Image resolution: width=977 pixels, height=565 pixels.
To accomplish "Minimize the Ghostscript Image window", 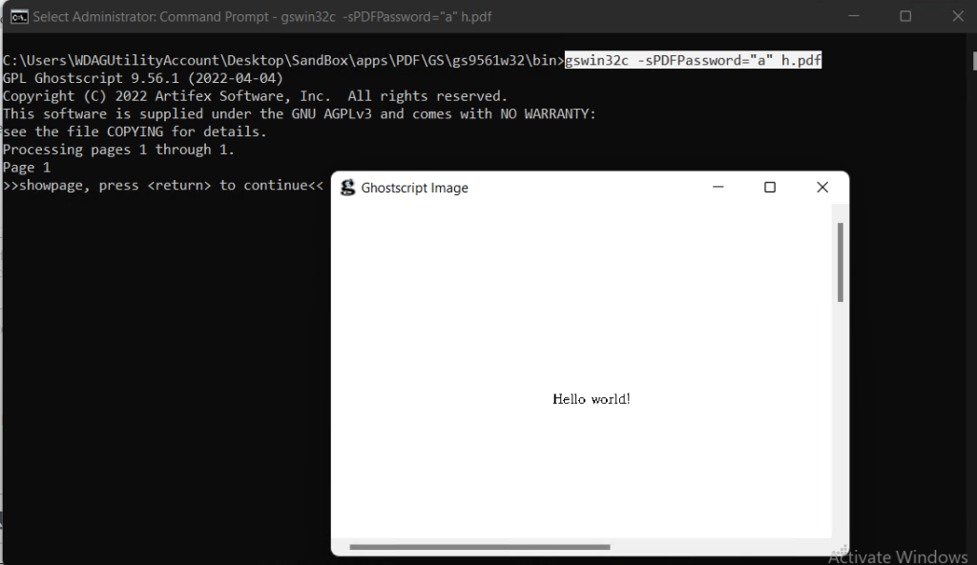I will 717,188.
